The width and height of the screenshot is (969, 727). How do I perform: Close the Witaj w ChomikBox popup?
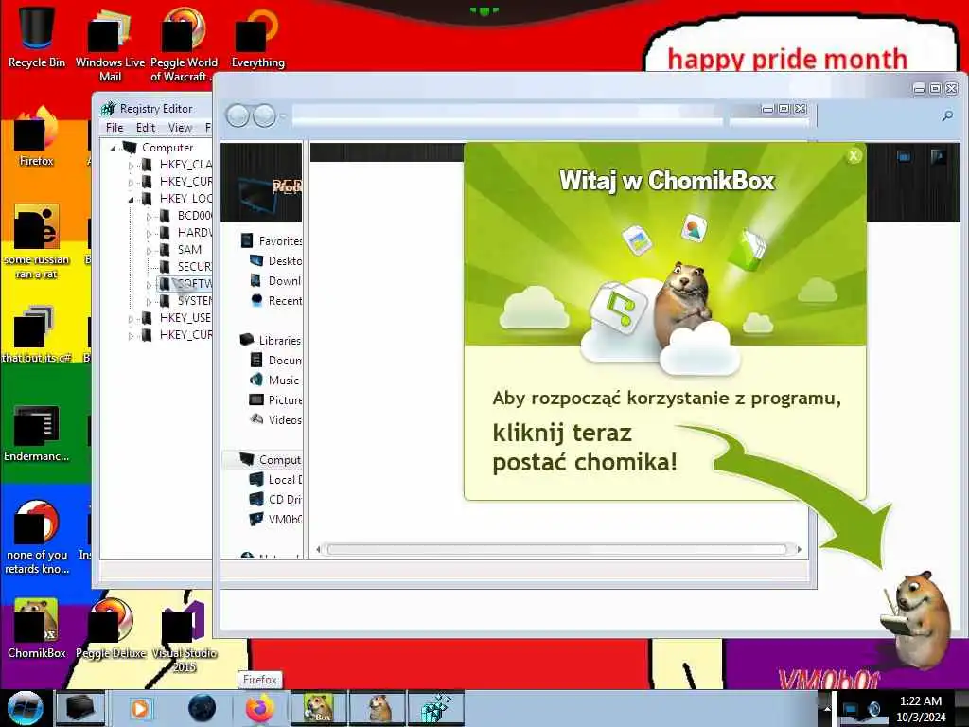[854, 156]
